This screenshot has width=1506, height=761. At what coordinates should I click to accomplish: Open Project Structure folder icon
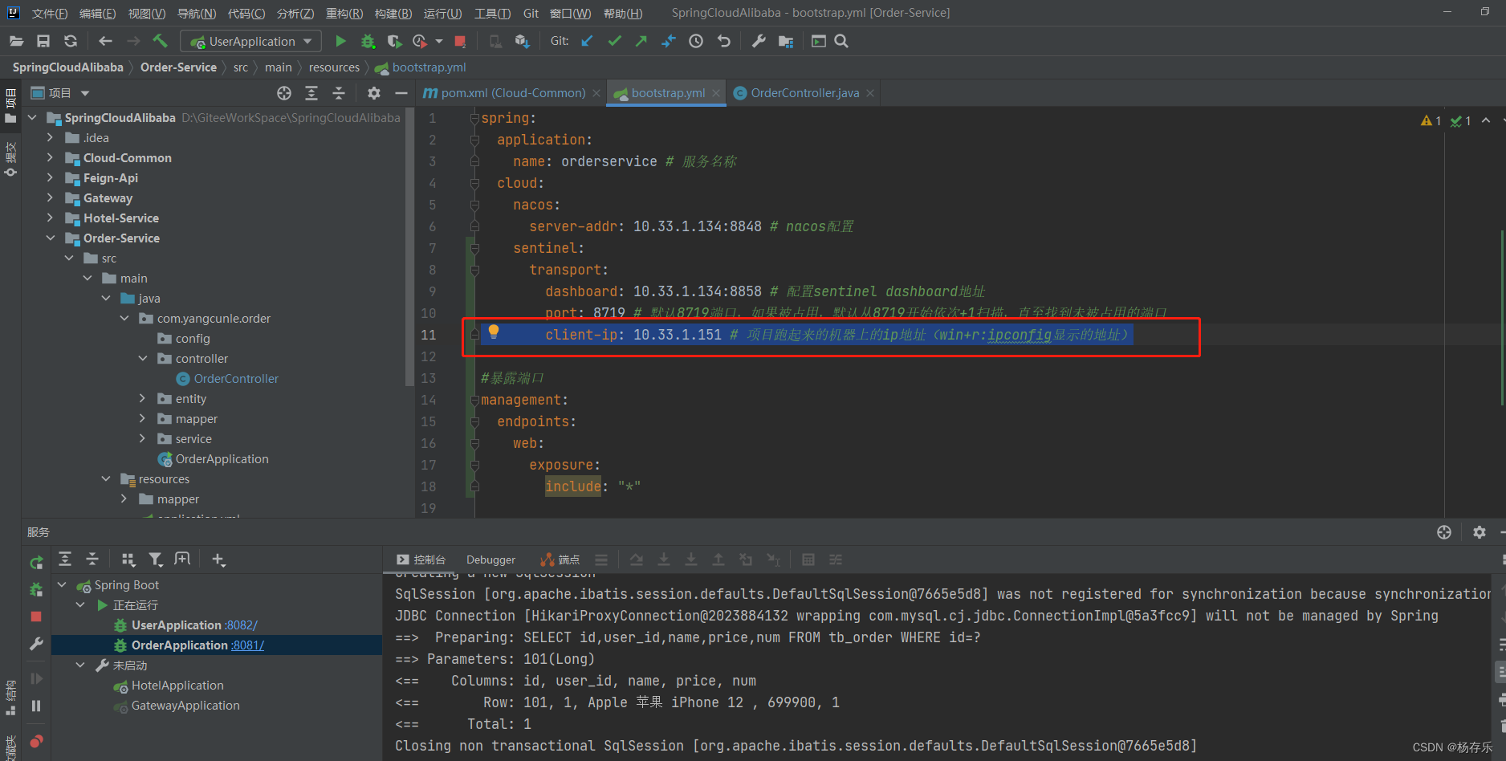[x=786, y=41]
